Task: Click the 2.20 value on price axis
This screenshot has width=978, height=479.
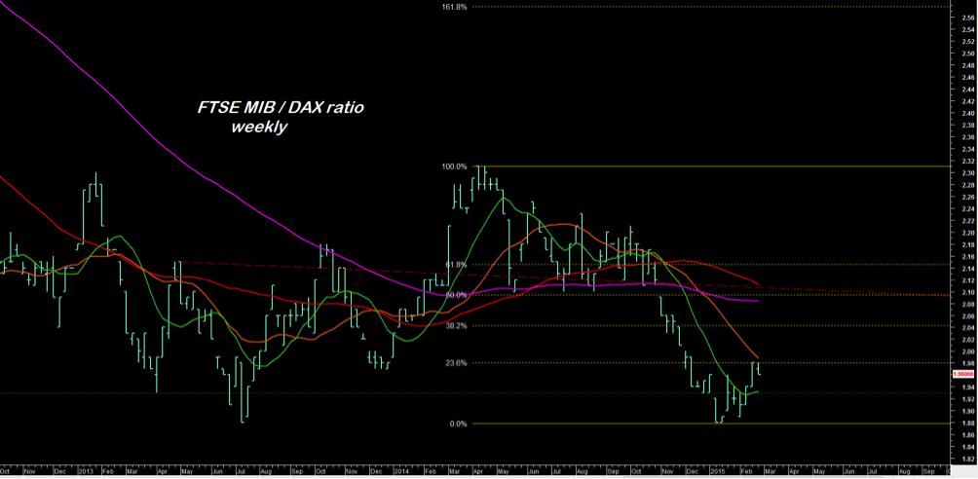Action: (966, 233)
